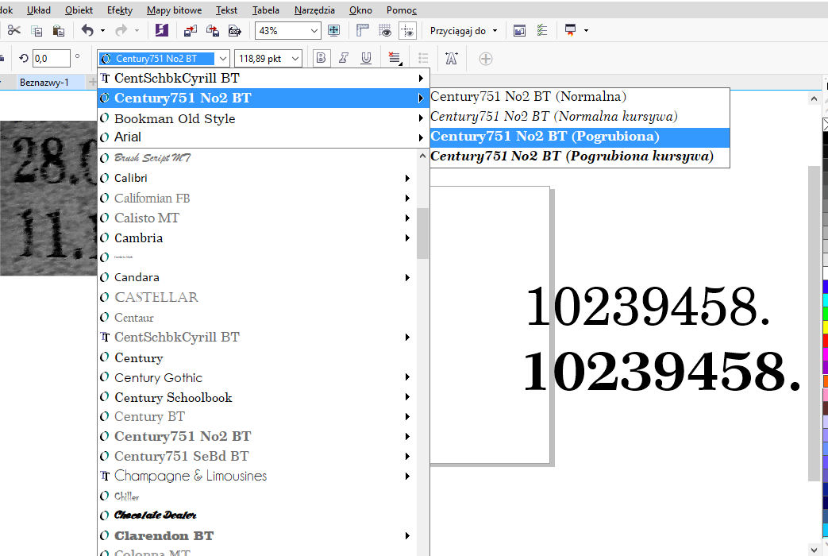The image size is (828, 556).
Task: Toggle underline text formatting
Action: click(366, 58)
